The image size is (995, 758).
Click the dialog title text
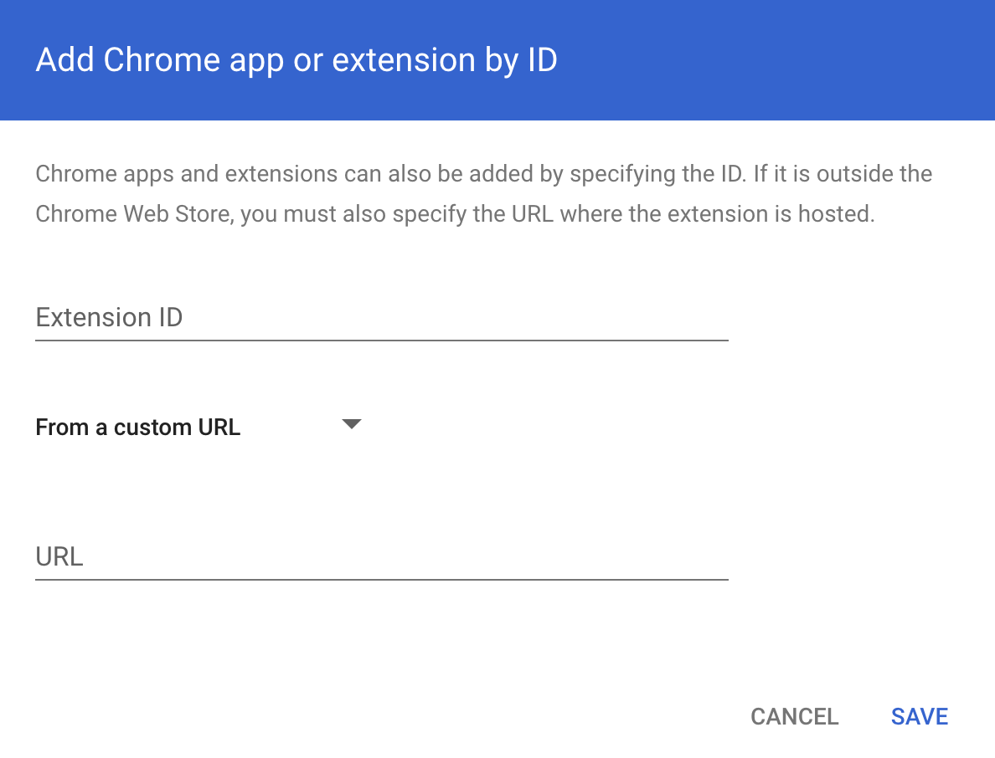click(x=296, y=59)
